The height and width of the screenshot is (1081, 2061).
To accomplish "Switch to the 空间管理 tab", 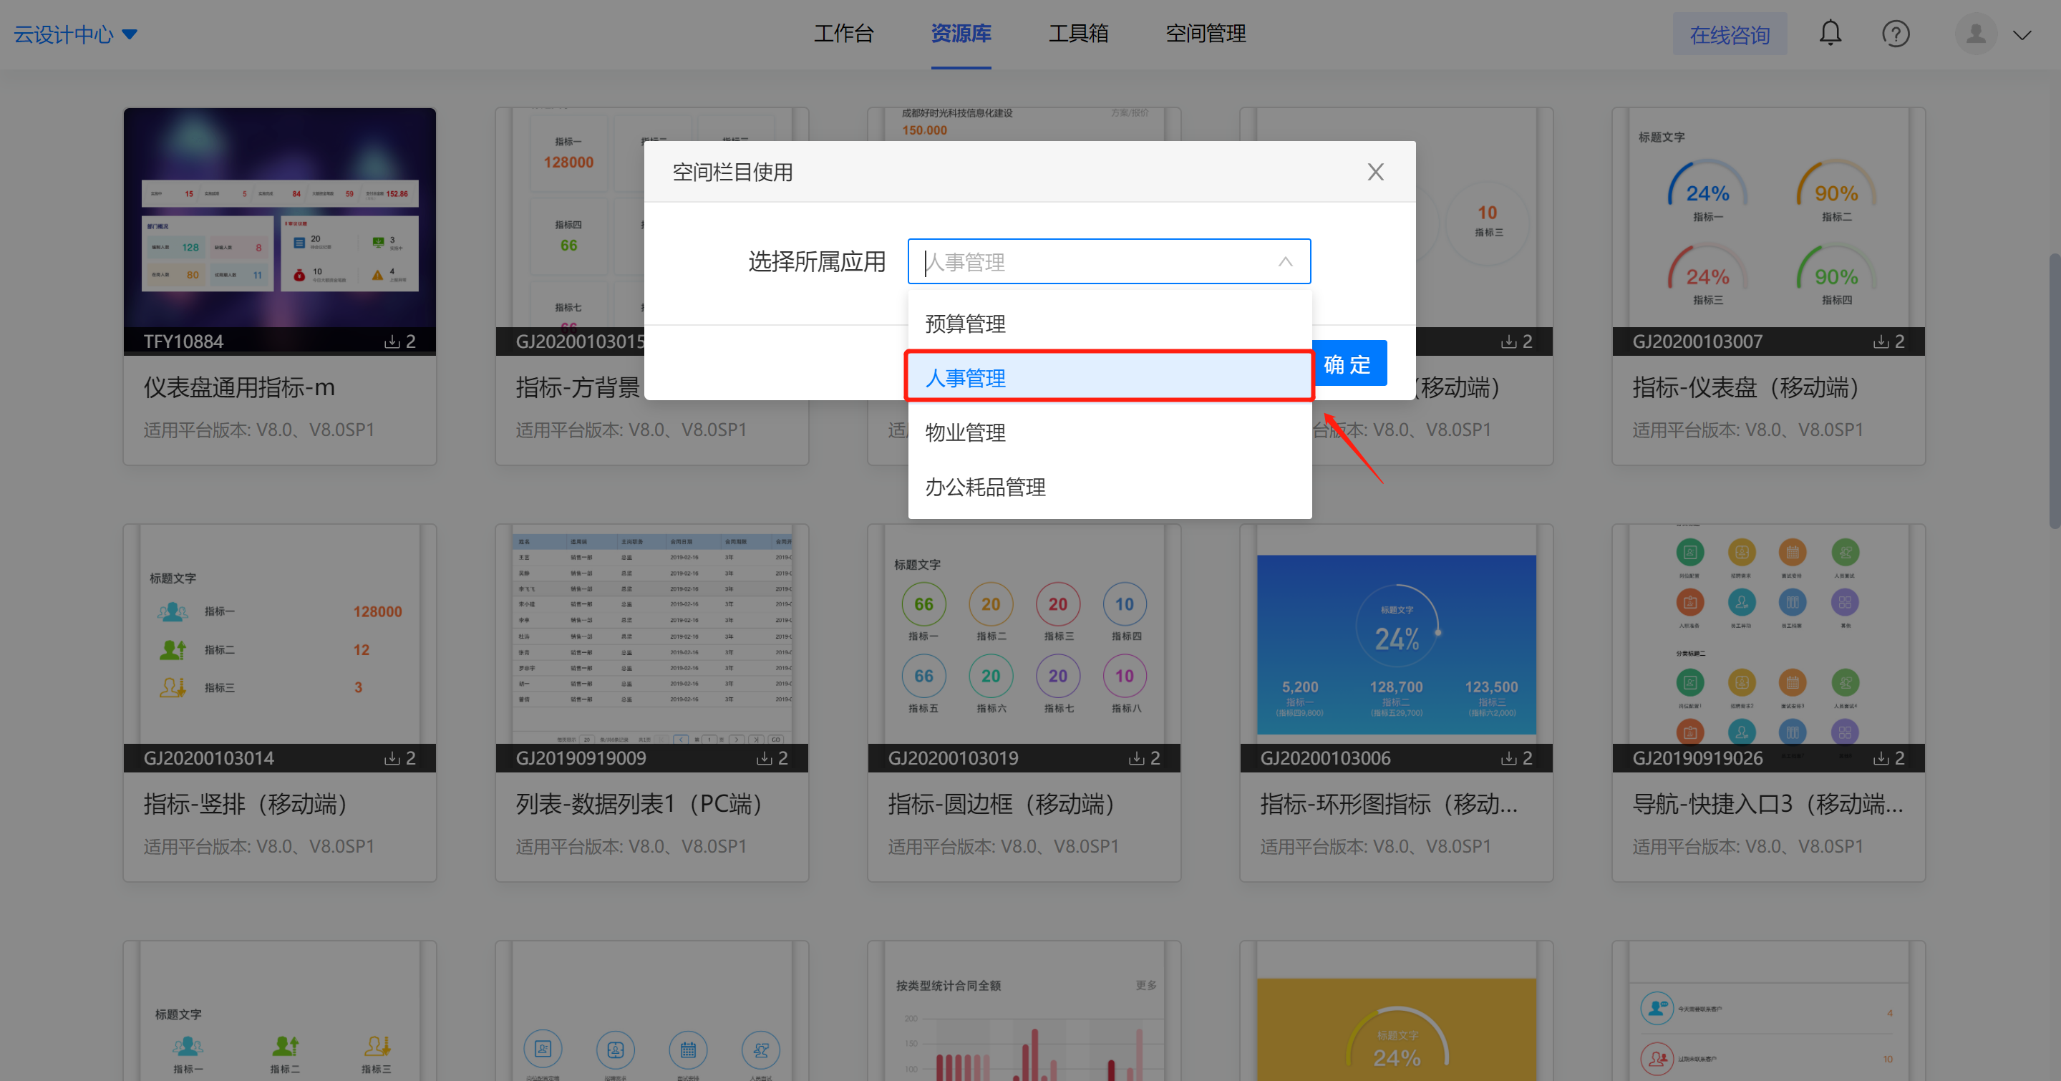I will pyautogui.click(x=1205, y=34).
